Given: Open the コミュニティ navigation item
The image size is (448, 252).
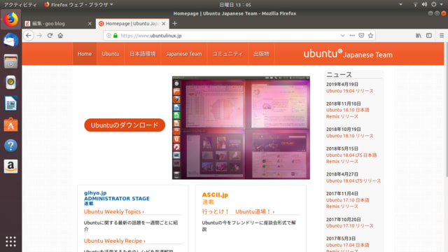Looking at the screenshot, I should tap(227, 54).
